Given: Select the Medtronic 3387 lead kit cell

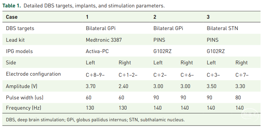Looking at the screenshot, I should pyautogui.click(x=104, y=40).
